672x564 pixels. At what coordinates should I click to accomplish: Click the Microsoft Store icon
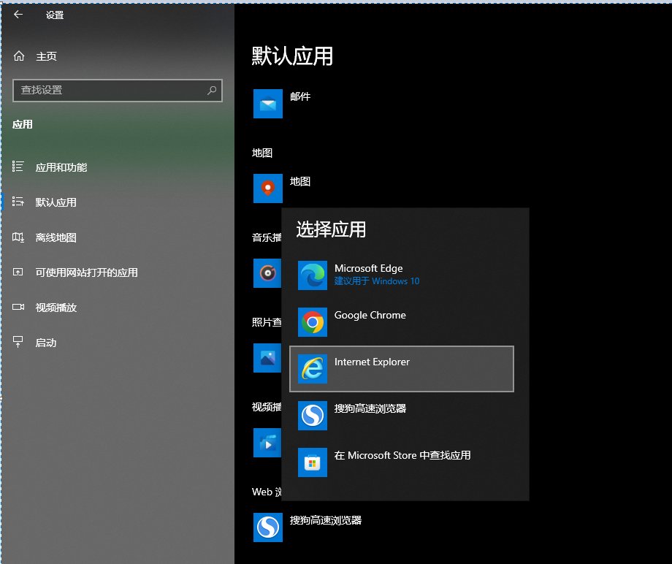(313, 462)
